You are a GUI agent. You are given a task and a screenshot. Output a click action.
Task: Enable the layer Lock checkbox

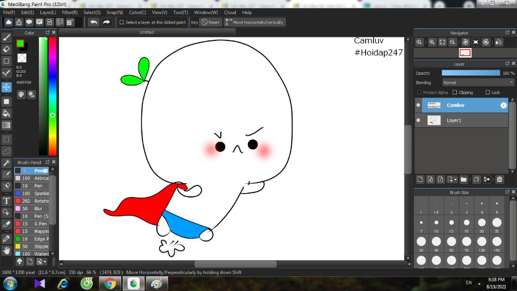tap(488, 92)
